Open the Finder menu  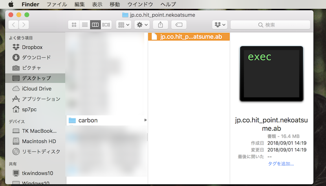[30, 4]
